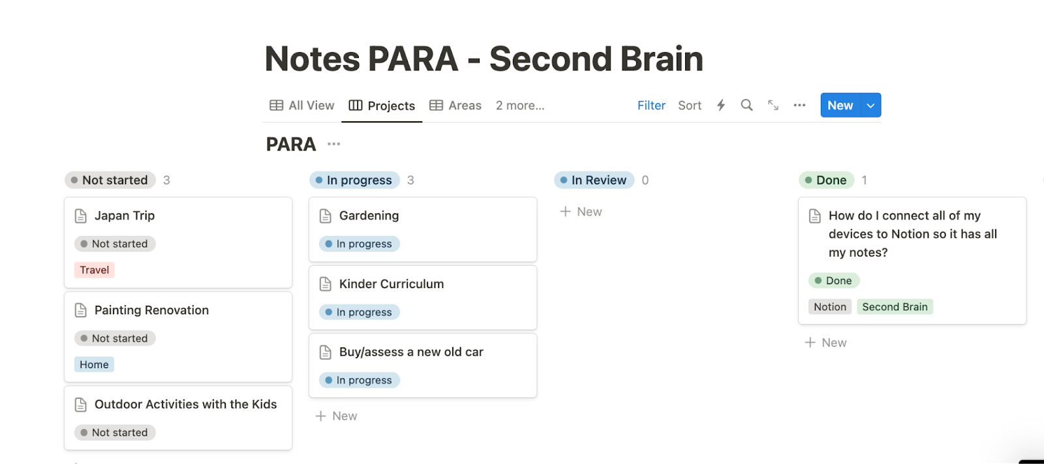
Task: Expand to full screen with diagonal arrows icon
Action: [773, 105]
